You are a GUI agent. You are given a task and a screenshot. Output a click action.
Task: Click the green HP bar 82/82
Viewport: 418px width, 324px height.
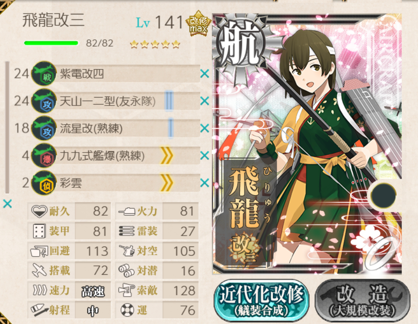51,43
